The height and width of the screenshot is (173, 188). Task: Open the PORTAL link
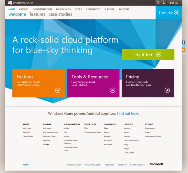pyautogui.click(x=174, y=3)
